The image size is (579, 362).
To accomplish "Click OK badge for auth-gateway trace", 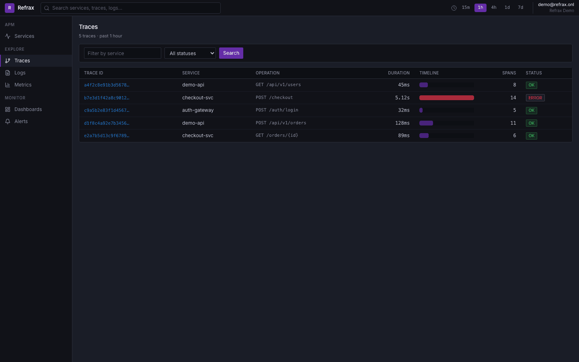I will 532,110.
